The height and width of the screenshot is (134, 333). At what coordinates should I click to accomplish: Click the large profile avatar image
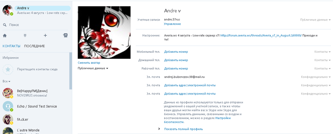104,33
